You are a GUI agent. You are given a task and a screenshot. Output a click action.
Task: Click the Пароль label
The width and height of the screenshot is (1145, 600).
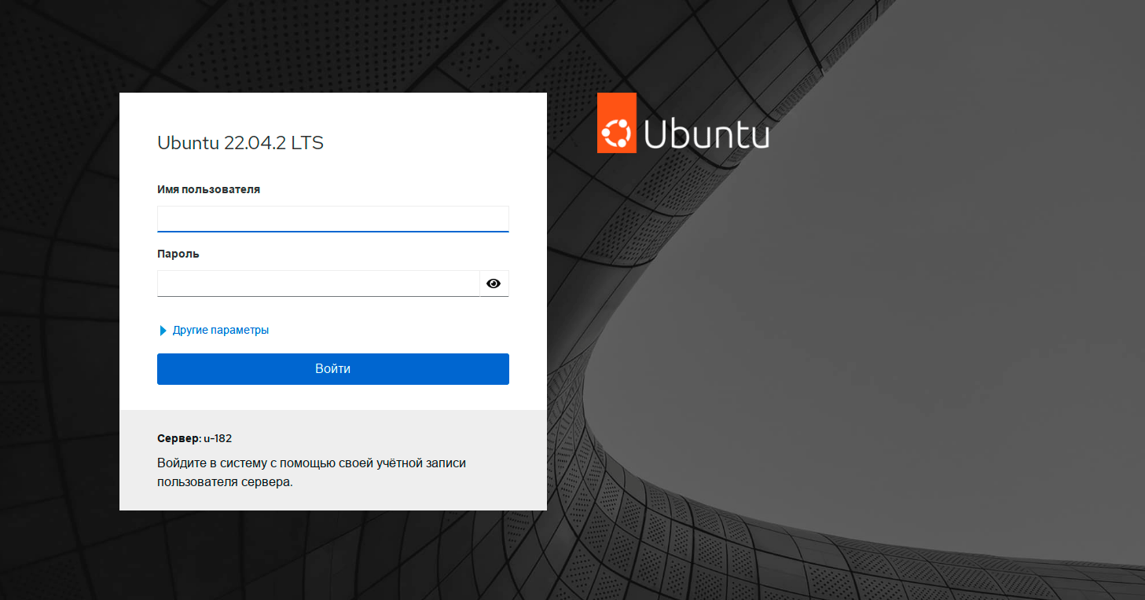tap(178, 254)
